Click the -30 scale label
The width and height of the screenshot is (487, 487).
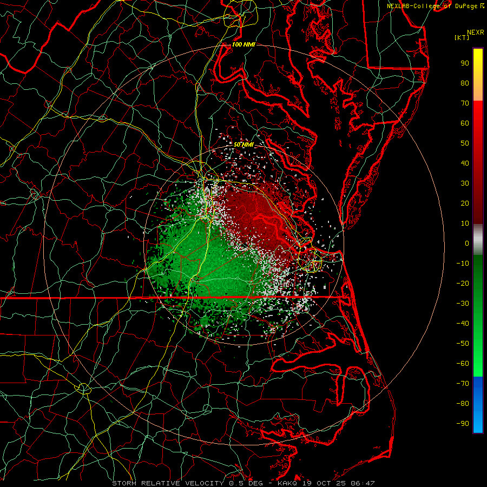(x=463, y=304)
